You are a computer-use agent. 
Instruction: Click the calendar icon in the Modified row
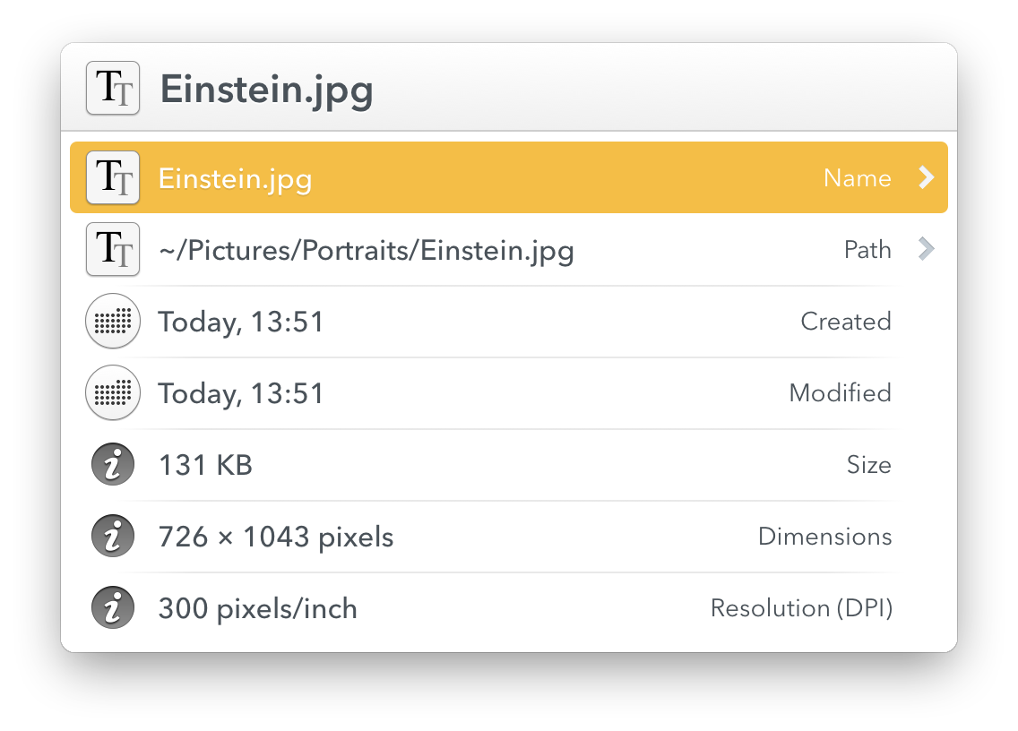point(113,392)
